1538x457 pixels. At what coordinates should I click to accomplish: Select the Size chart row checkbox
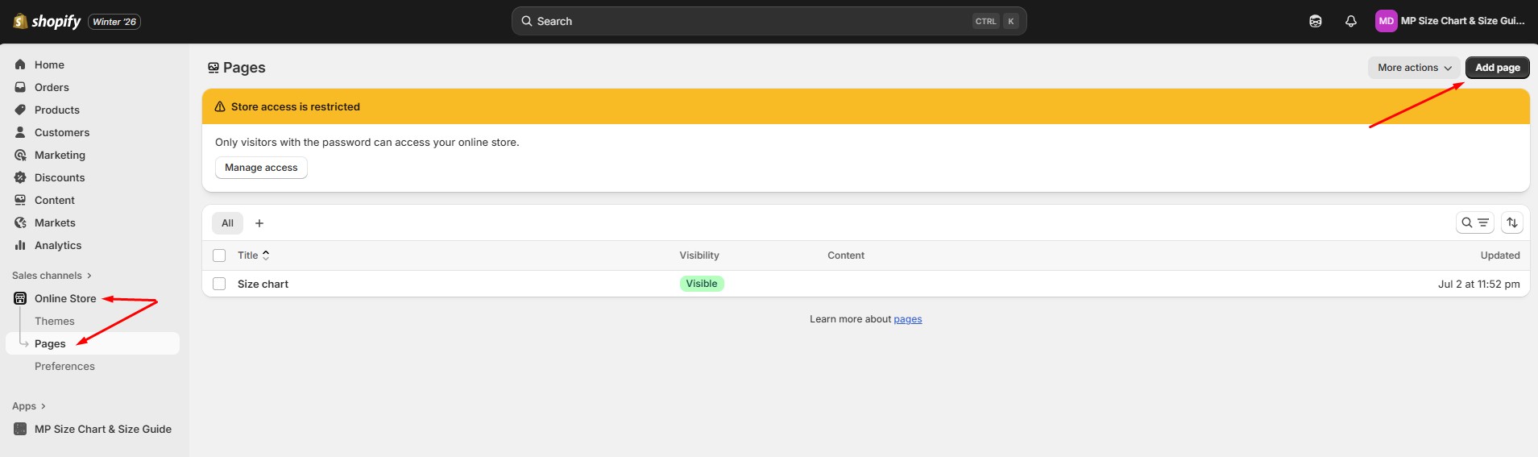pos(219,284)
